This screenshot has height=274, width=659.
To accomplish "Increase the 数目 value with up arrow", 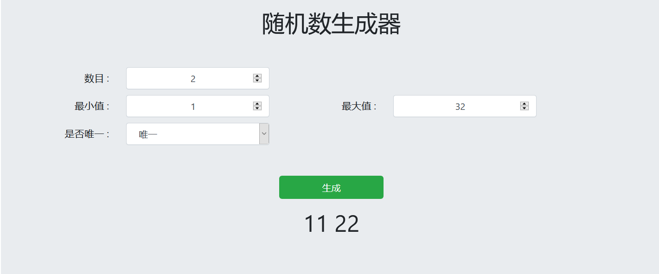I will click(x=257, y=76).
